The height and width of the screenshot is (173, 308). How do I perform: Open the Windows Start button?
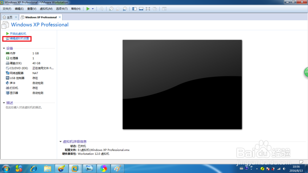pos(6,168)
